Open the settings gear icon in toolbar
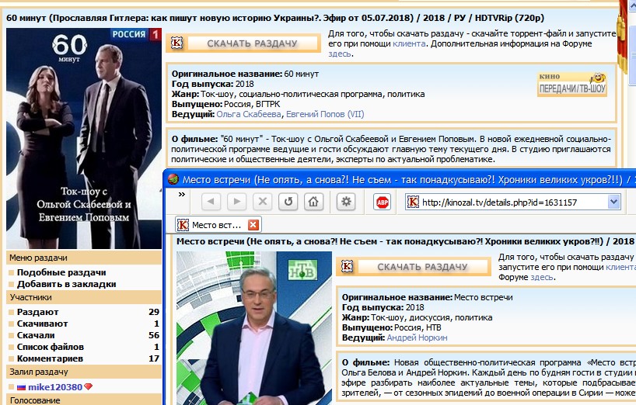The image size is (636, 405). 346,202
